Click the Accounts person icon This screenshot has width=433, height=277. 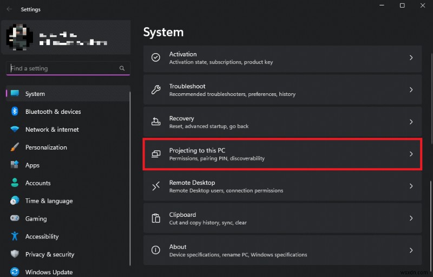point(15,183)
